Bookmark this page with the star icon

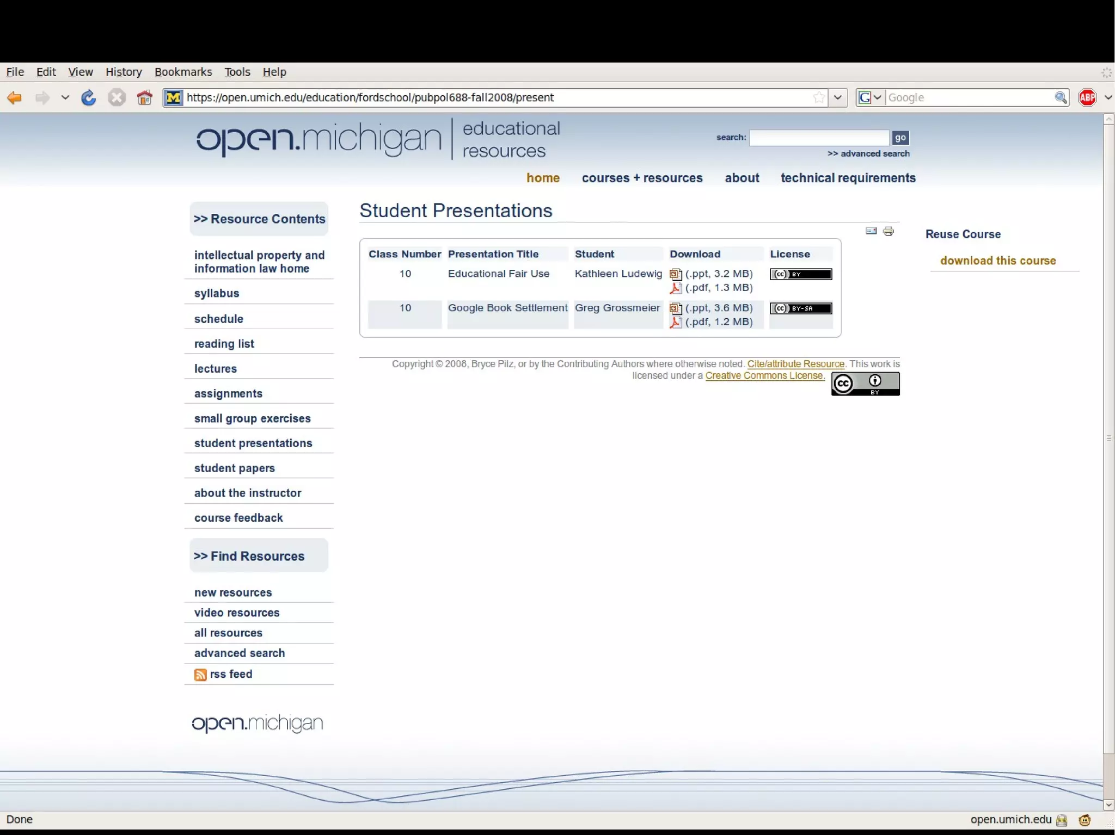click(x=818, y=98)
